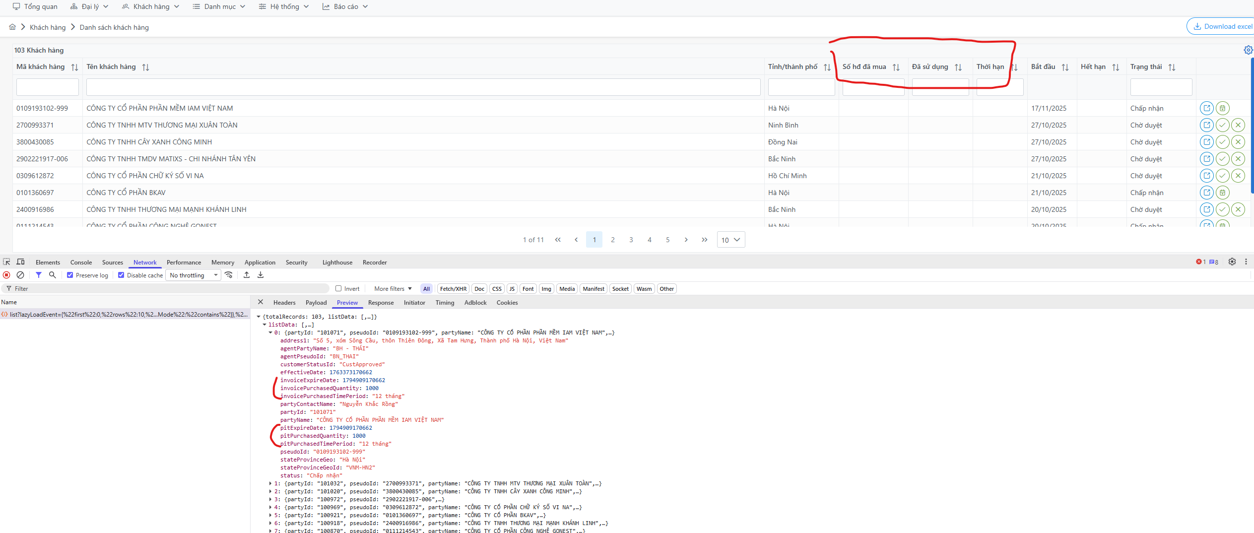
Task: Toggle network filter funnel icon
Action: click(x=39, y=275)
